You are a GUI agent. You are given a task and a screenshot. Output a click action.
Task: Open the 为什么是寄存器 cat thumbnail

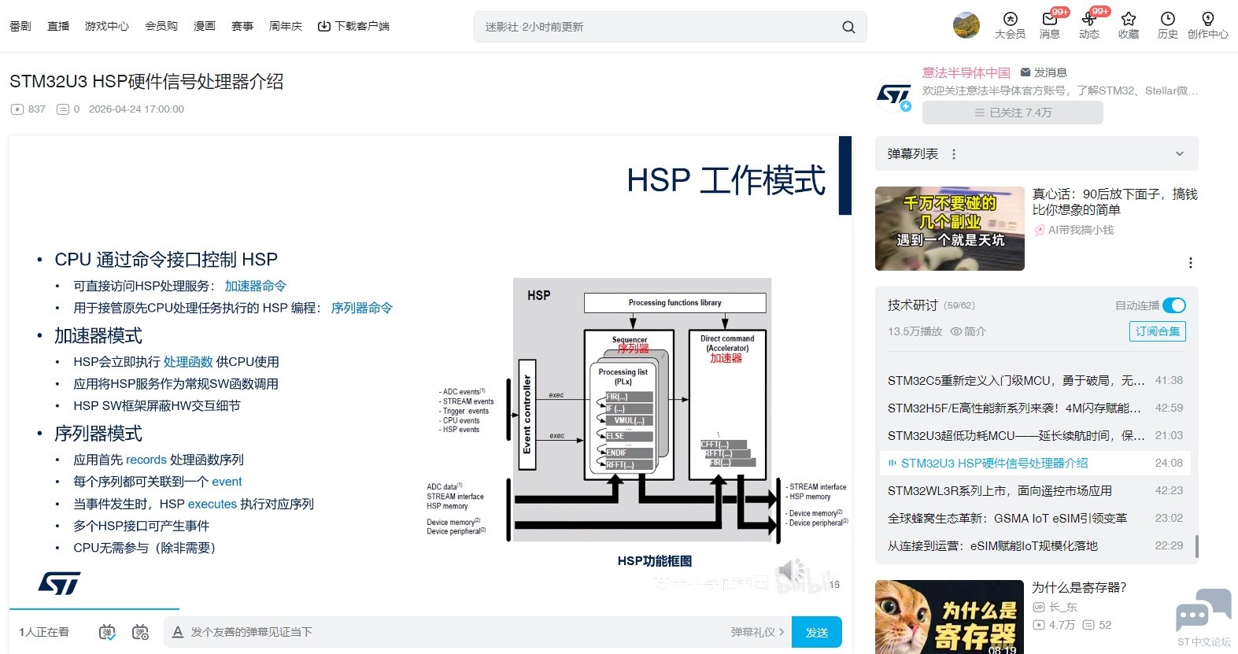pyautogui.click(x=950, y=617)
